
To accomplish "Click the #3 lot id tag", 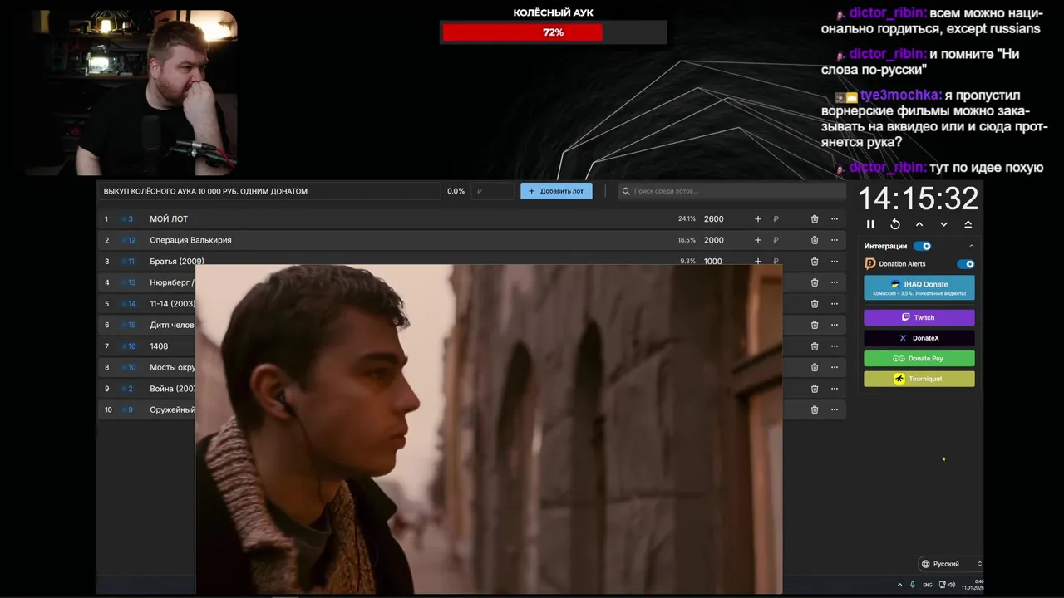I will [127, 219].
